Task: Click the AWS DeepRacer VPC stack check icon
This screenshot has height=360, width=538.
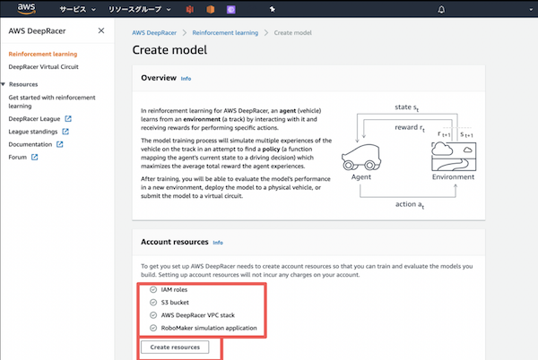Action: (x=153, y=315)
